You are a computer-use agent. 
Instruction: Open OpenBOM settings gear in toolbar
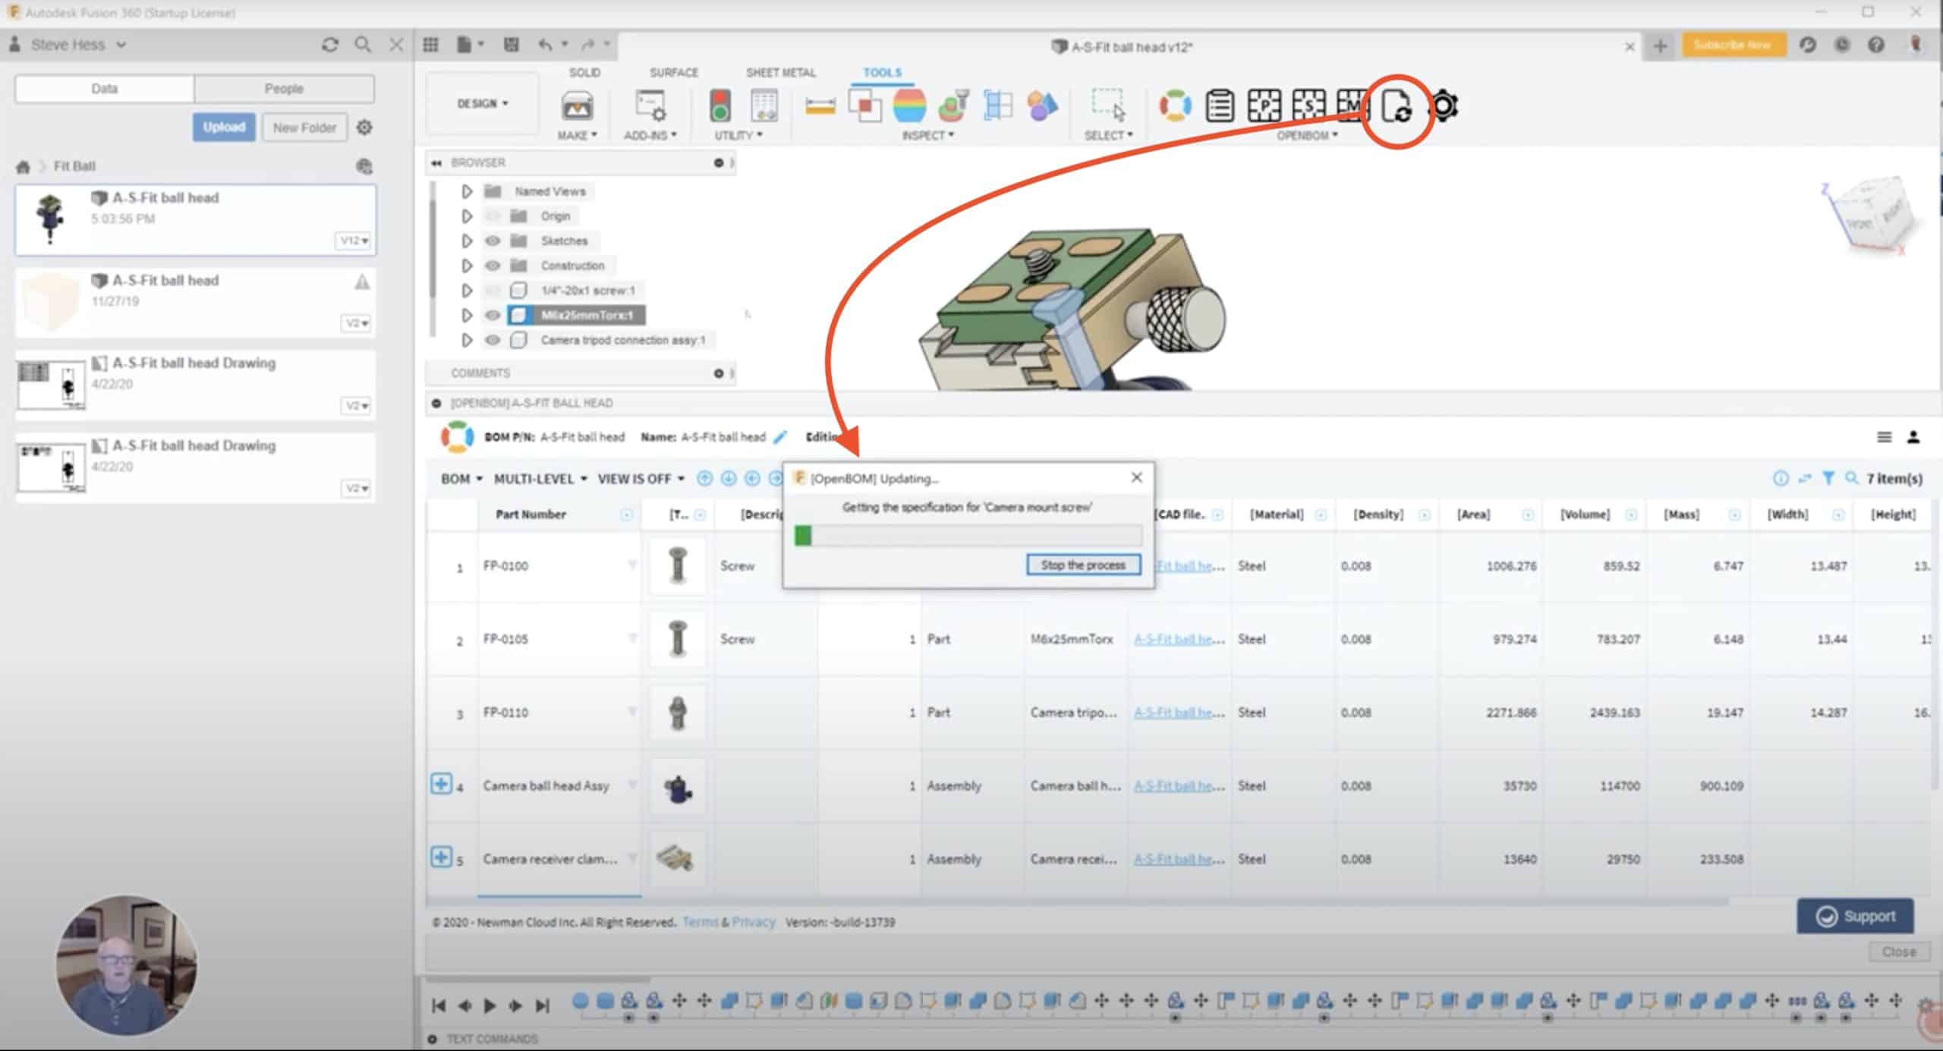click(1443, 106)
